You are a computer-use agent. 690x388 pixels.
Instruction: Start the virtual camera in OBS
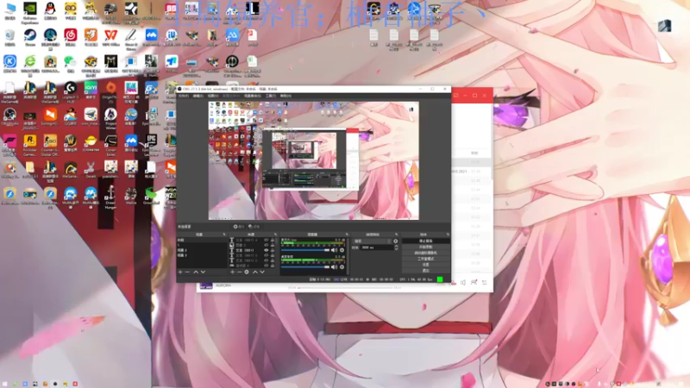425,253
